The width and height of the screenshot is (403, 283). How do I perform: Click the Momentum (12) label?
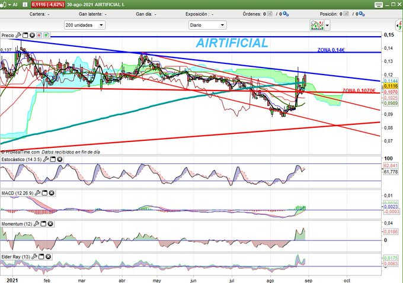(17, 224)
